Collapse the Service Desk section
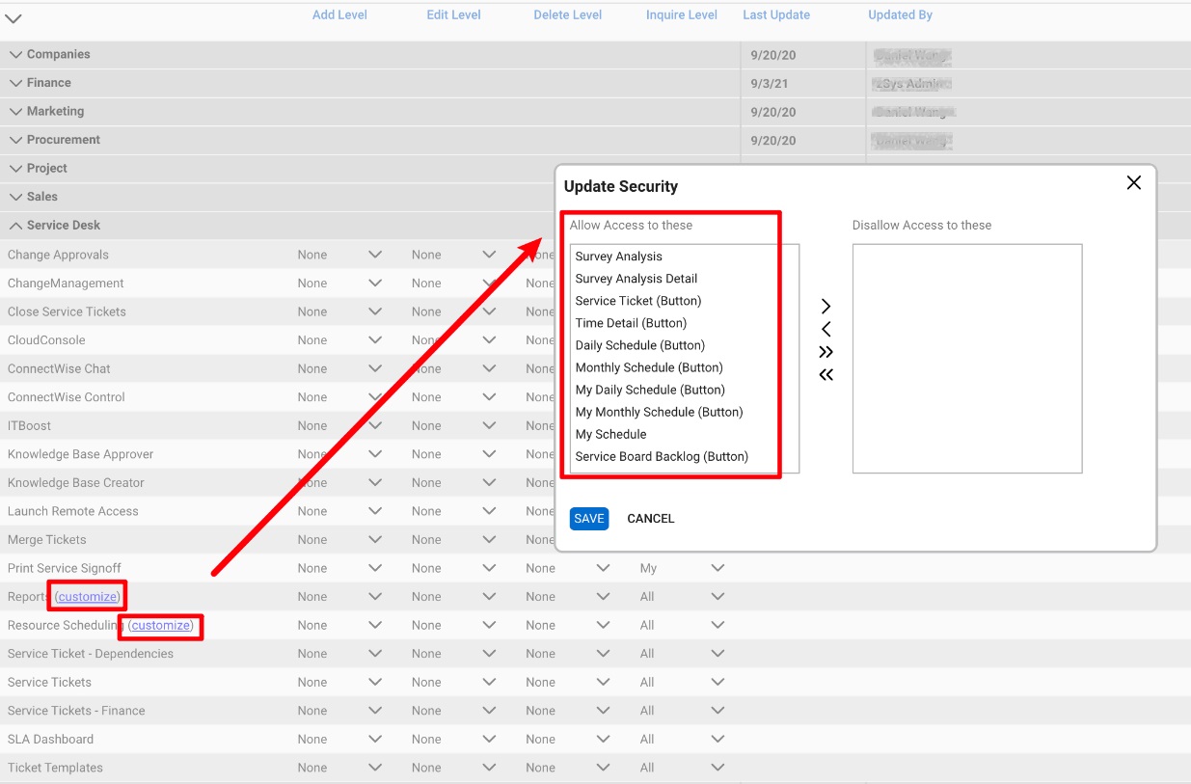1191x784 pixels. tap(16, 226)
